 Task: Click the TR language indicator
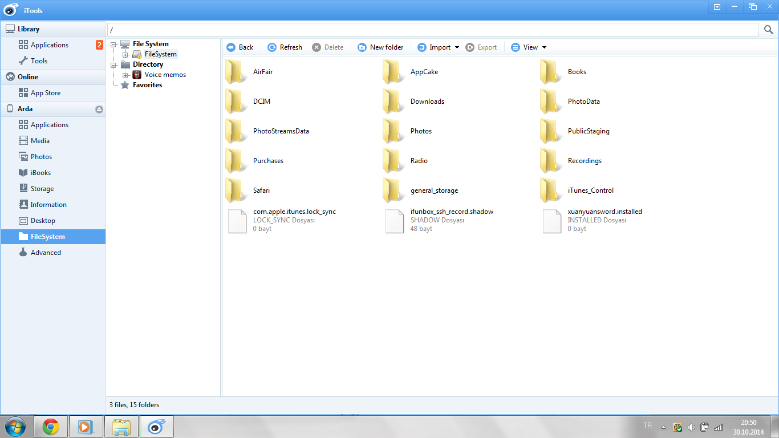tap(647, 425)
